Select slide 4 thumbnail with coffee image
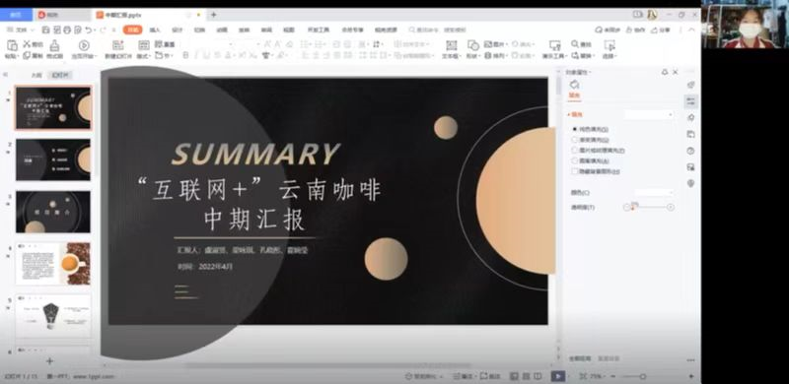The width and height of the screenshot is (789, 384). (x=53, y=264)
